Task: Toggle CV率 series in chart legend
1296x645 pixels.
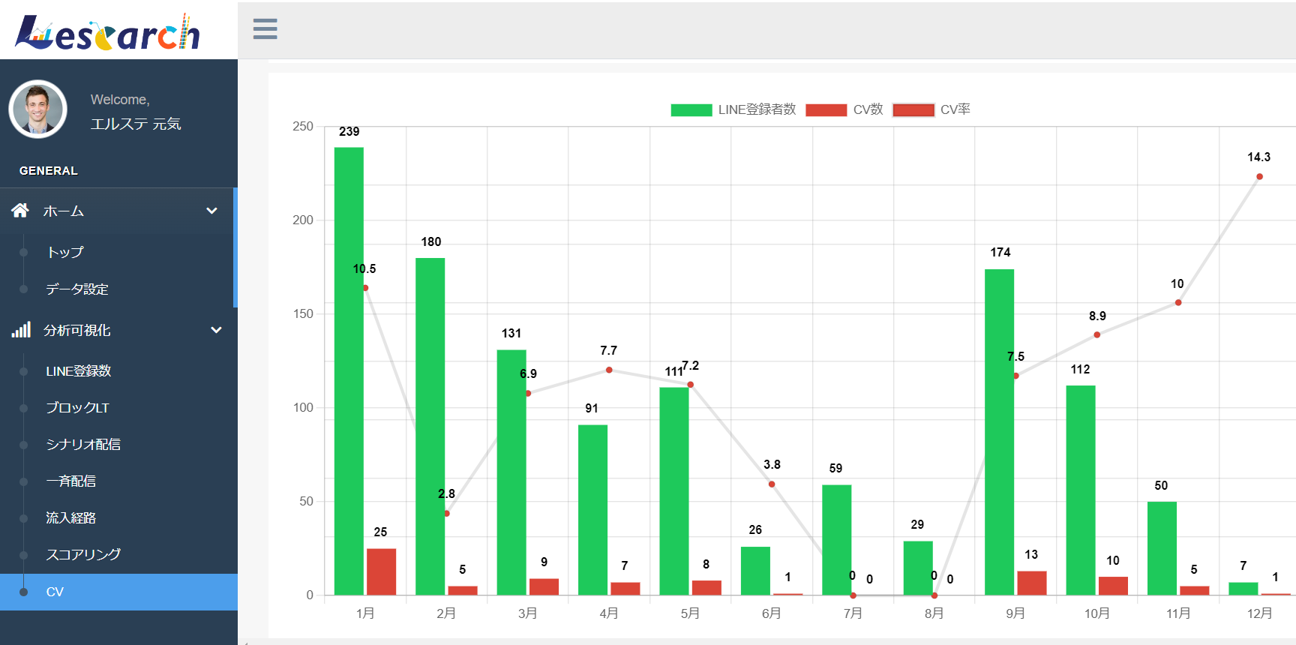Action: click(931, 109)
